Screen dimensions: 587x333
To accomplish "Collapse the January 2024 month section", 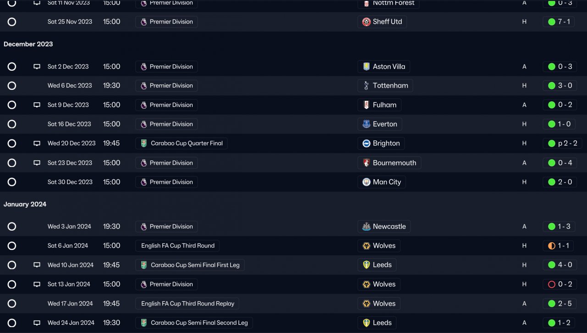I will [x=25, y=204].
